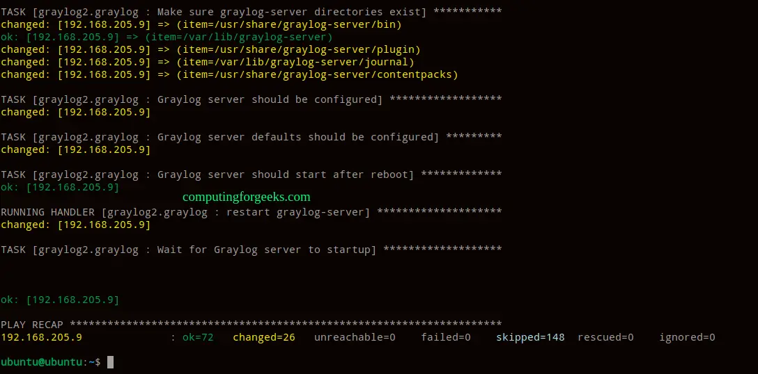The width and height of the screenshot is (758, 374).
Task: Click the Wait for Graylog server startup task
Action: [x=251, y=250]
